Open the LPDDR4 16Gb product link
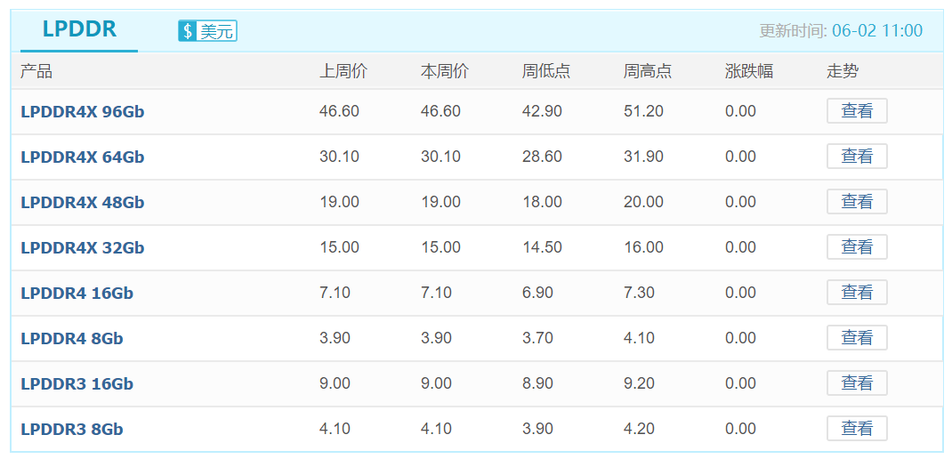Screen dimensions: 952x459 [77, 294]
